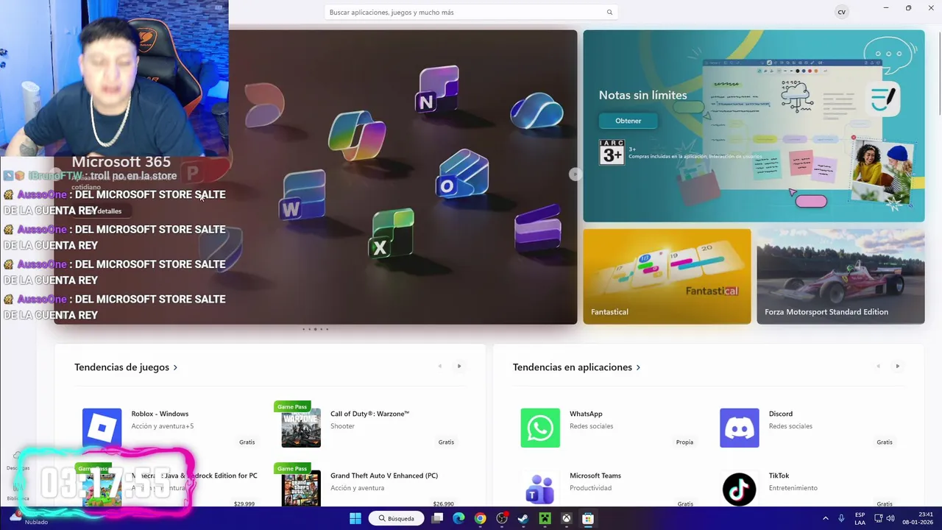Open Steam from the taskbar
The image size is (942, 530).
tap(523, 518)
